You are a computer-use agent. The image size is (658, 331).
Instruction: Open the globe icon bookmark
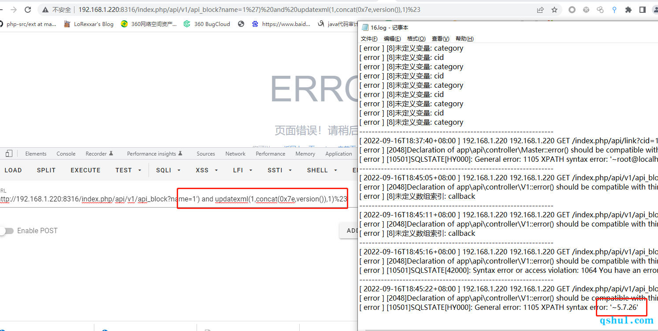241,24
